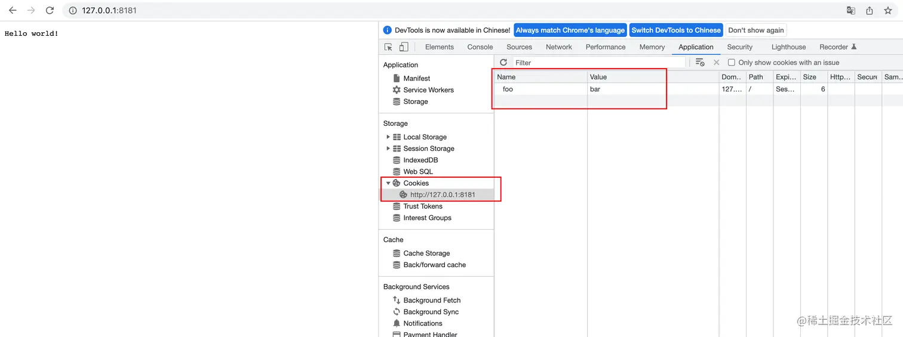The width and height of the screenshot is (903, 337).
Task: Switch to the Console tab
Action: click(x=480, y=47)
